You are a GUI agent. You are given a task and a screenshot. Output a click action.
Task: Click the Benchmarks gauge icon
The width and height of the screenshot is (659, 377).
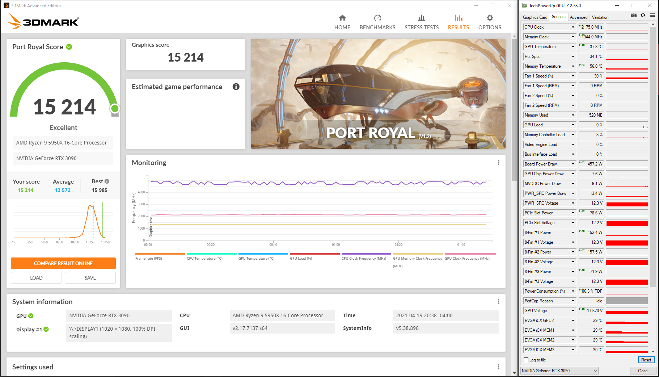pos(377,18)
